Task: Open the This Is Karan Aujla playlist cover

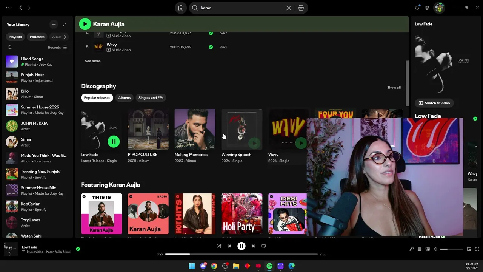Action: pyautogui.click(x=102, y=214)
